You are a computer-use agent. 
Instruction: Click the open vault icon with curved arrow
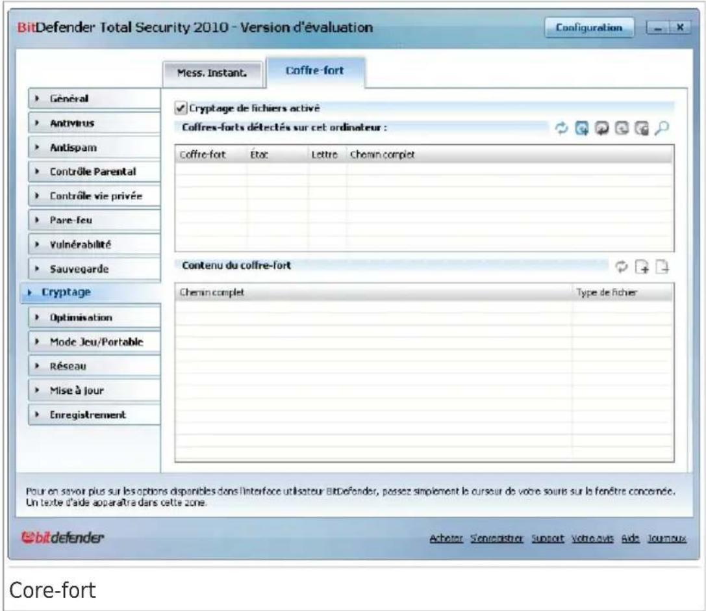coord(601,129)
